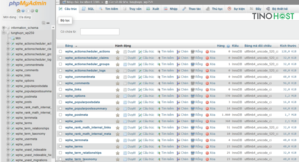This screenshot has height=162, width=299.
Task: Click navigation panel scrollbar up arrow
Action: (53, 28)
